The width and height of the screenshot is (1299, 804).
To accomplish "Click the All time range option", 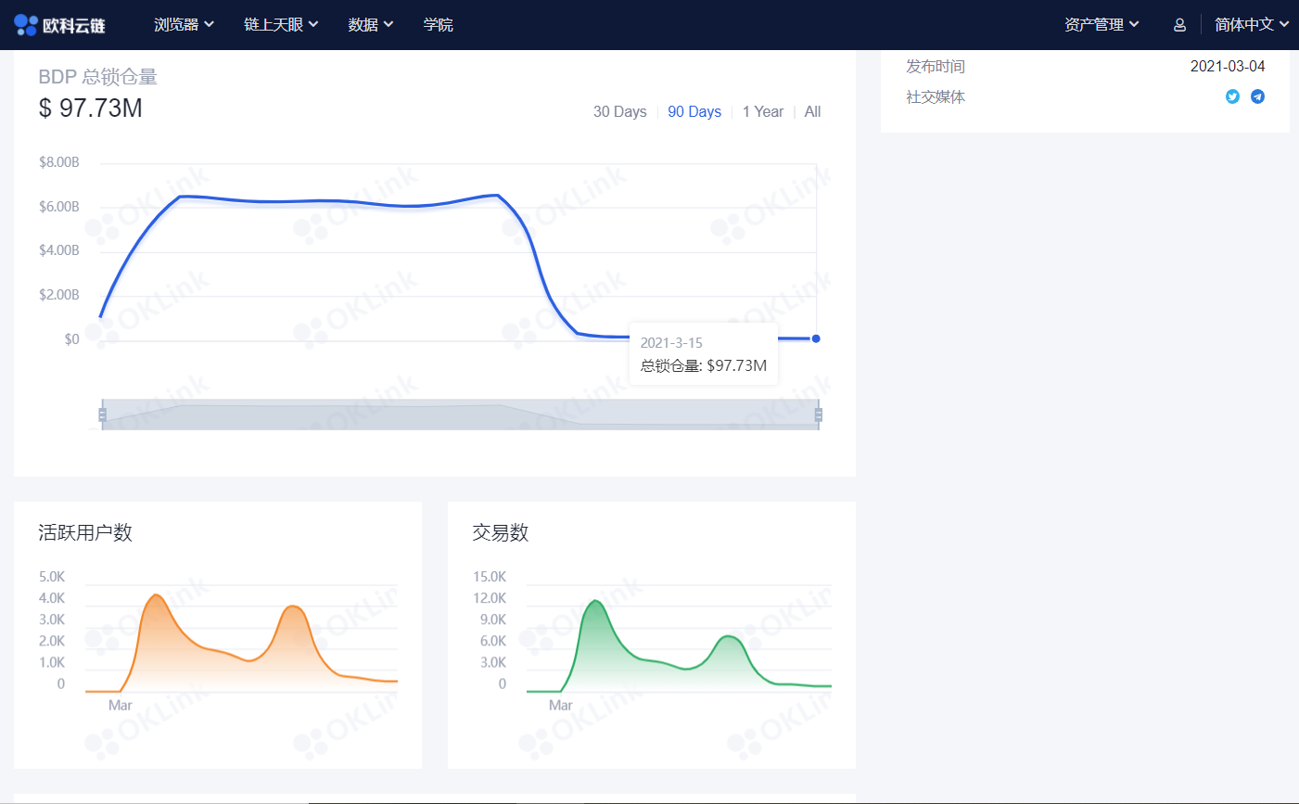I will 811,111.
